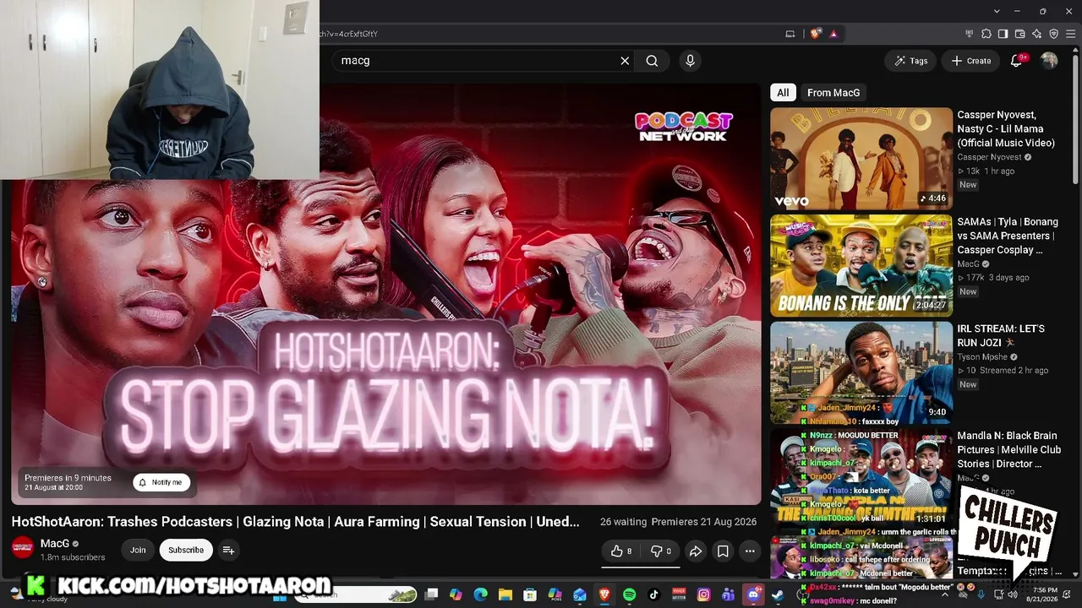Open the browser Extensions puzzle icon

click(x=986, y=34)
